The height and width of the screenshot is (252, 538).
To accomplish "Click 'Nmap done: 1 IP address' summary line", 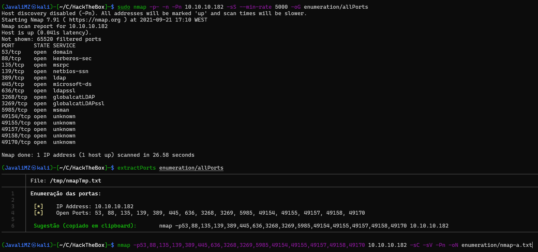I will point(98,155).
